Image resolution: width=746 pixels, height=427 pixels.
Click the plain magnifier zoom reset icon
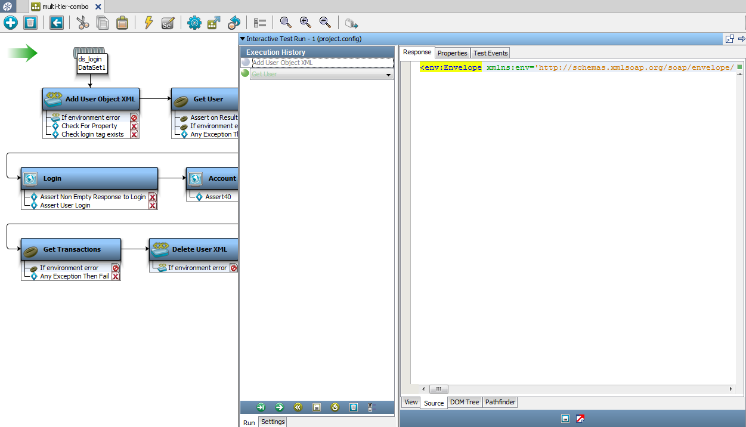[x=286, y=23]
